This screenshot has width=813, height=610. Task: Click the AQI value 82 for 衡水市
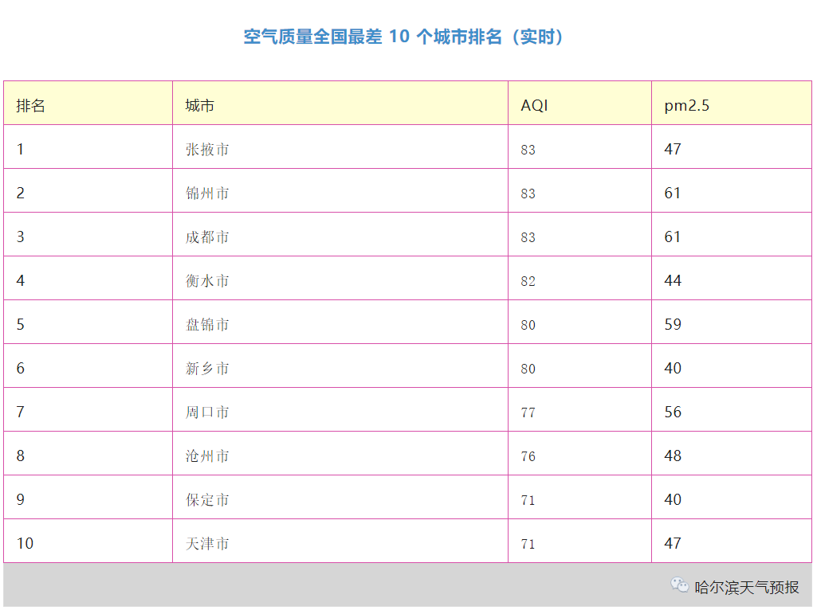pos(528,281)
